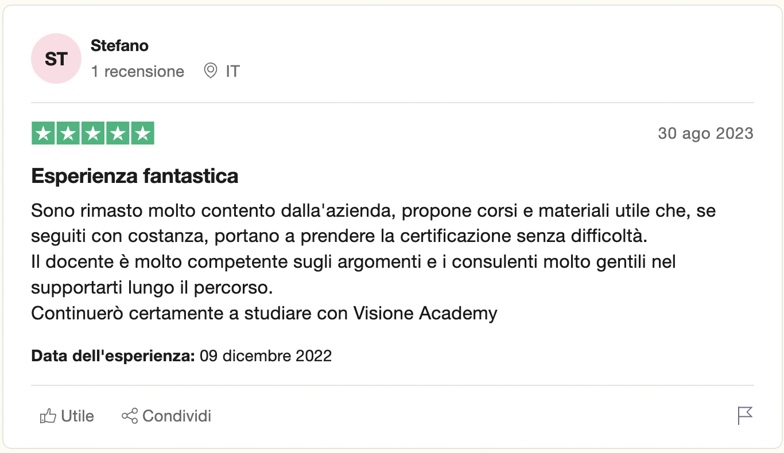The width and height of the screenshot is (784, 453).
Task: Click the thumbs-up icon beside Utile
Action: pos(48,416)
